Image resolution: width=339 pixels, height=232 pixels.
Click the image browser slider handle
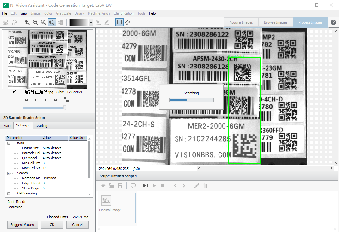[x=65, y=108]
